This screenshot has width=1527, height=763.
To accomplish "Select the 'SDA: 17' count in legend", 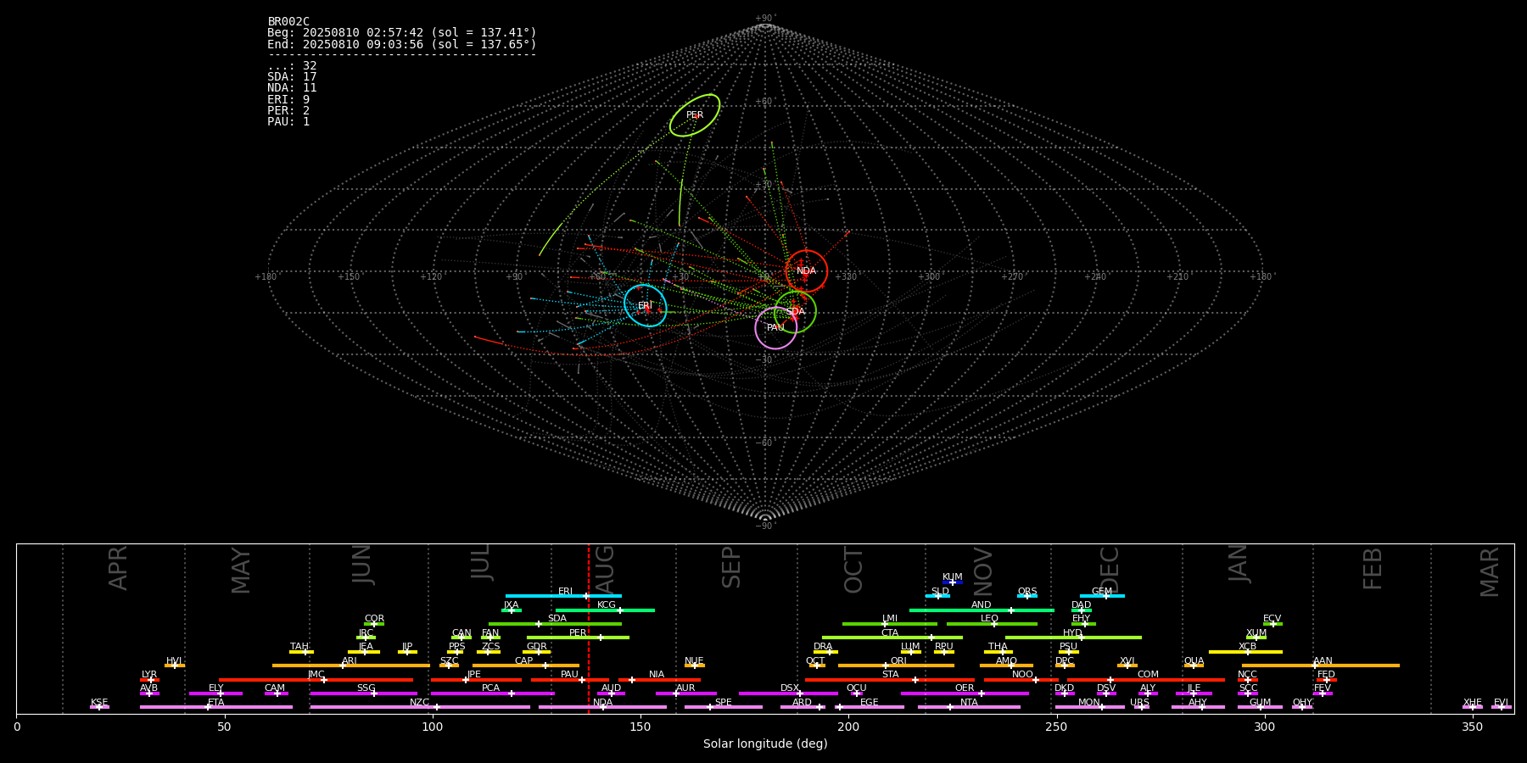I will [x=292, y=77].
